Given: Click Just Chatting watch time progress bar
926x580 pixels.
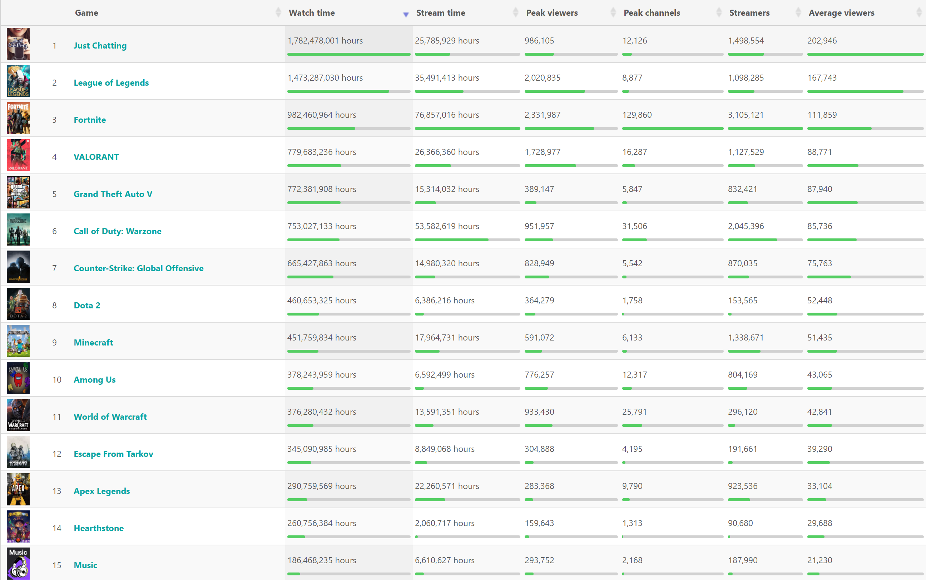Looking at the screenshot, I should pos(349,55).
